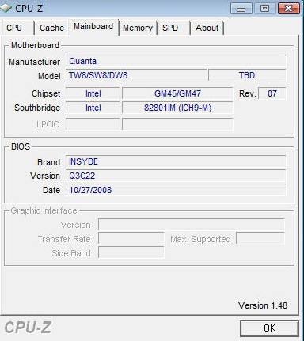The image size is (304, 341).
Task: Click the Graphic Interface group label
Action: pyautogui.click(x=44, y=210)
